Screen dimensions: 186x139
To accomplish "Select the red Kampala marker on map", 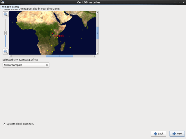I will pos(53,34).
